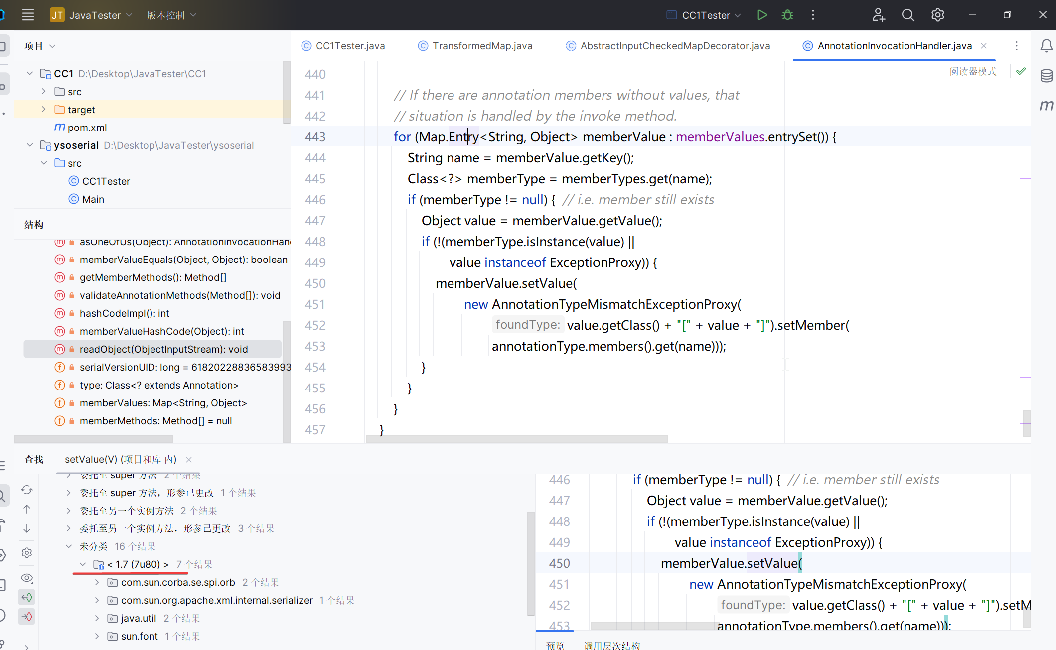Screen dimensions: 1056x650
Task: Click the Maven tool window icon
Action: [x=1046, y=105]
